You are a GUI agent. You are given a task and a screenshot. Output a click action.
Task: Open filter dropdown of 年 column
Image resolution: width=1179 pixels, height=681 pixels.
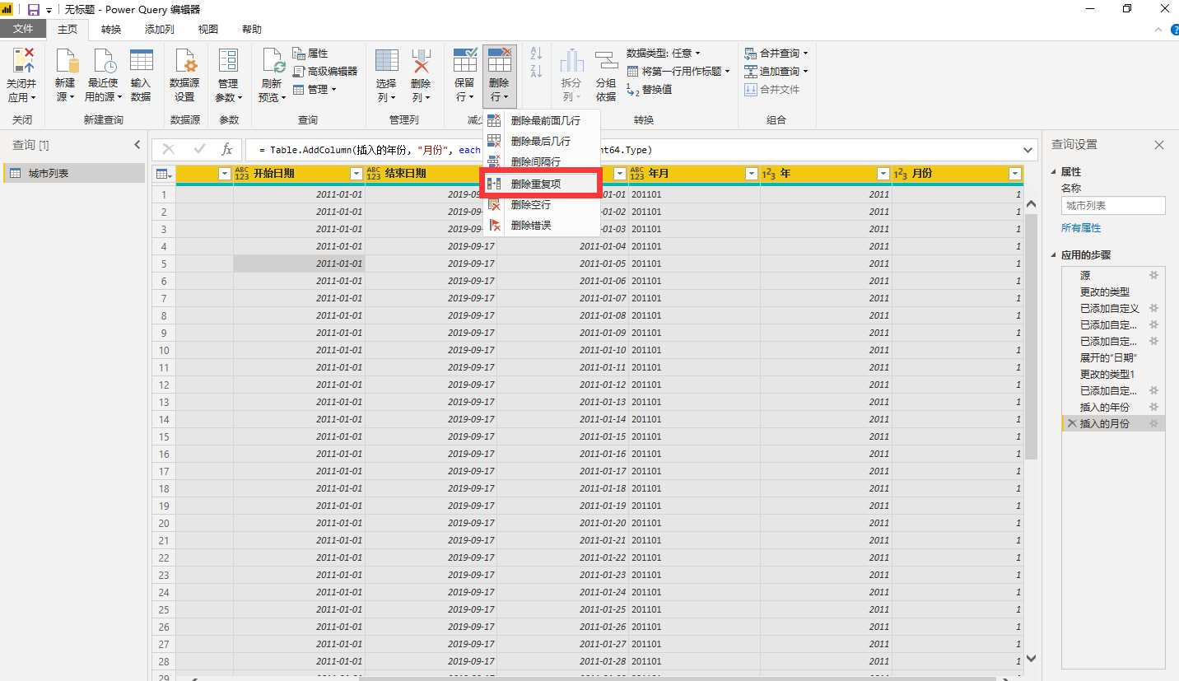pyautogui.click(x=883, y=174)
